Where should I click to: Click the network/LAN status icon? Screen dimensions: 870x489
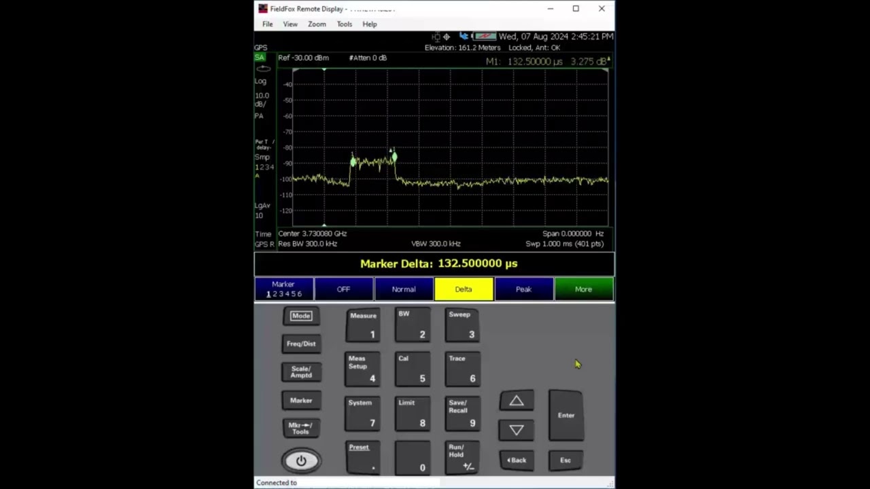point(436,37)
